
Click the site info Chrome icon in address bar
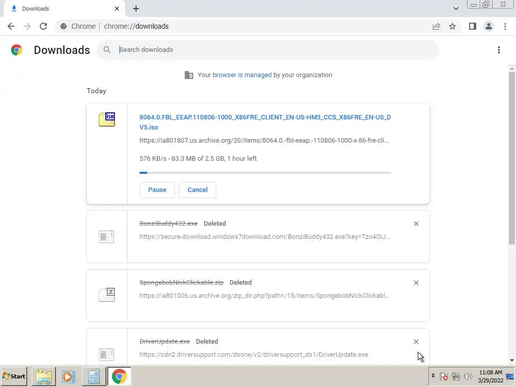(x=63, y=26)
